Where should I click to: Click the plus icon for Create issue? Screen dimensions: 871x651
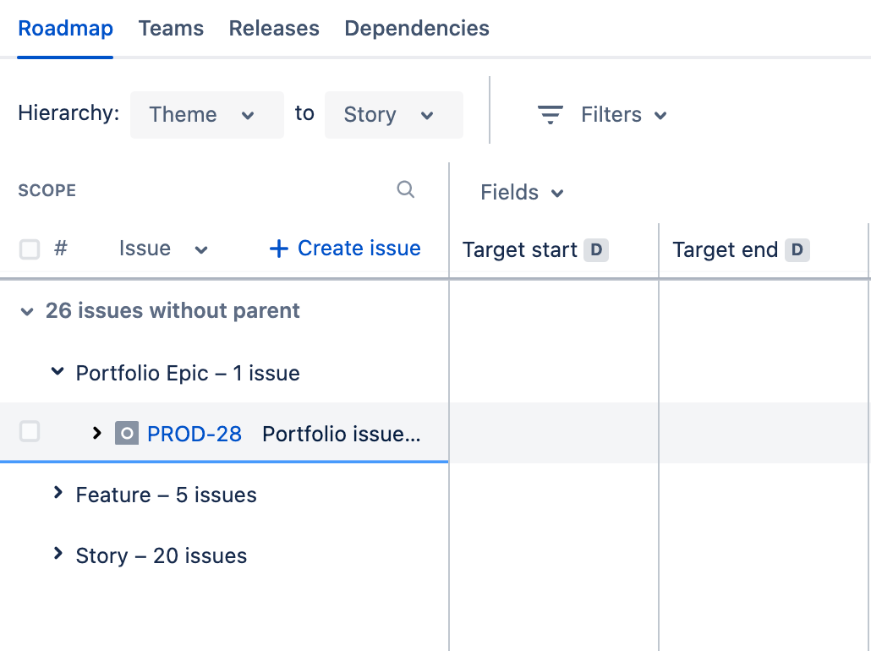point(278,249)
